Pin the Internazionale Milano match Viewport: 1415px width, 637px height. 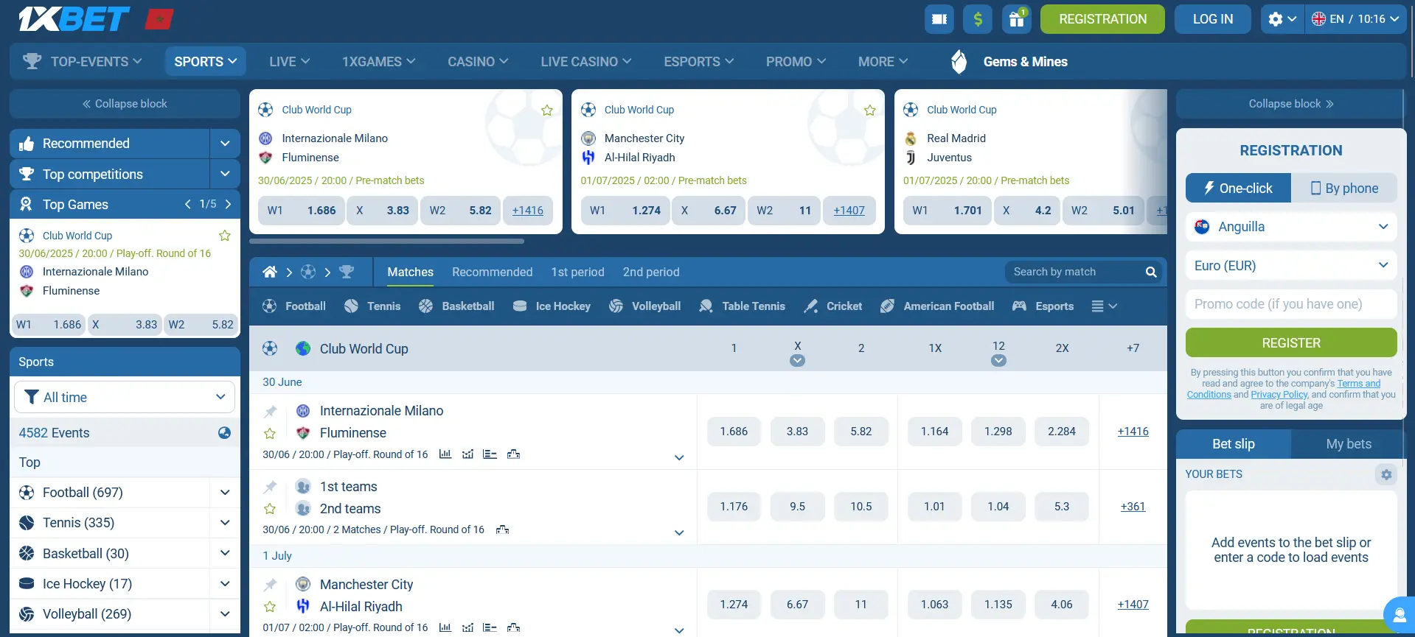(x=271, y=411)
